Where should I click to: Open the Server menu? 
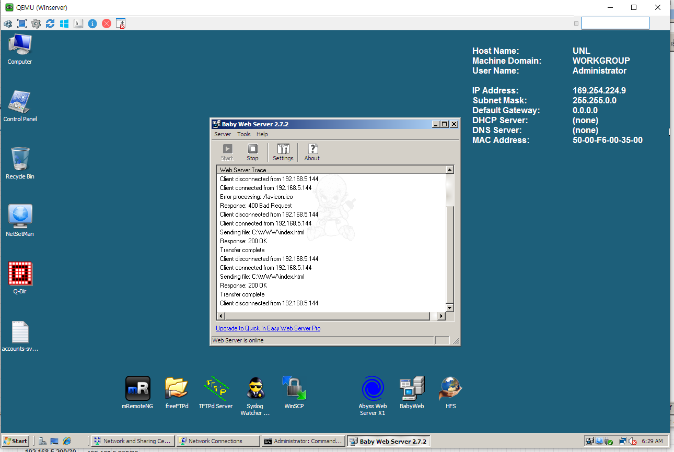pos(223,134)
